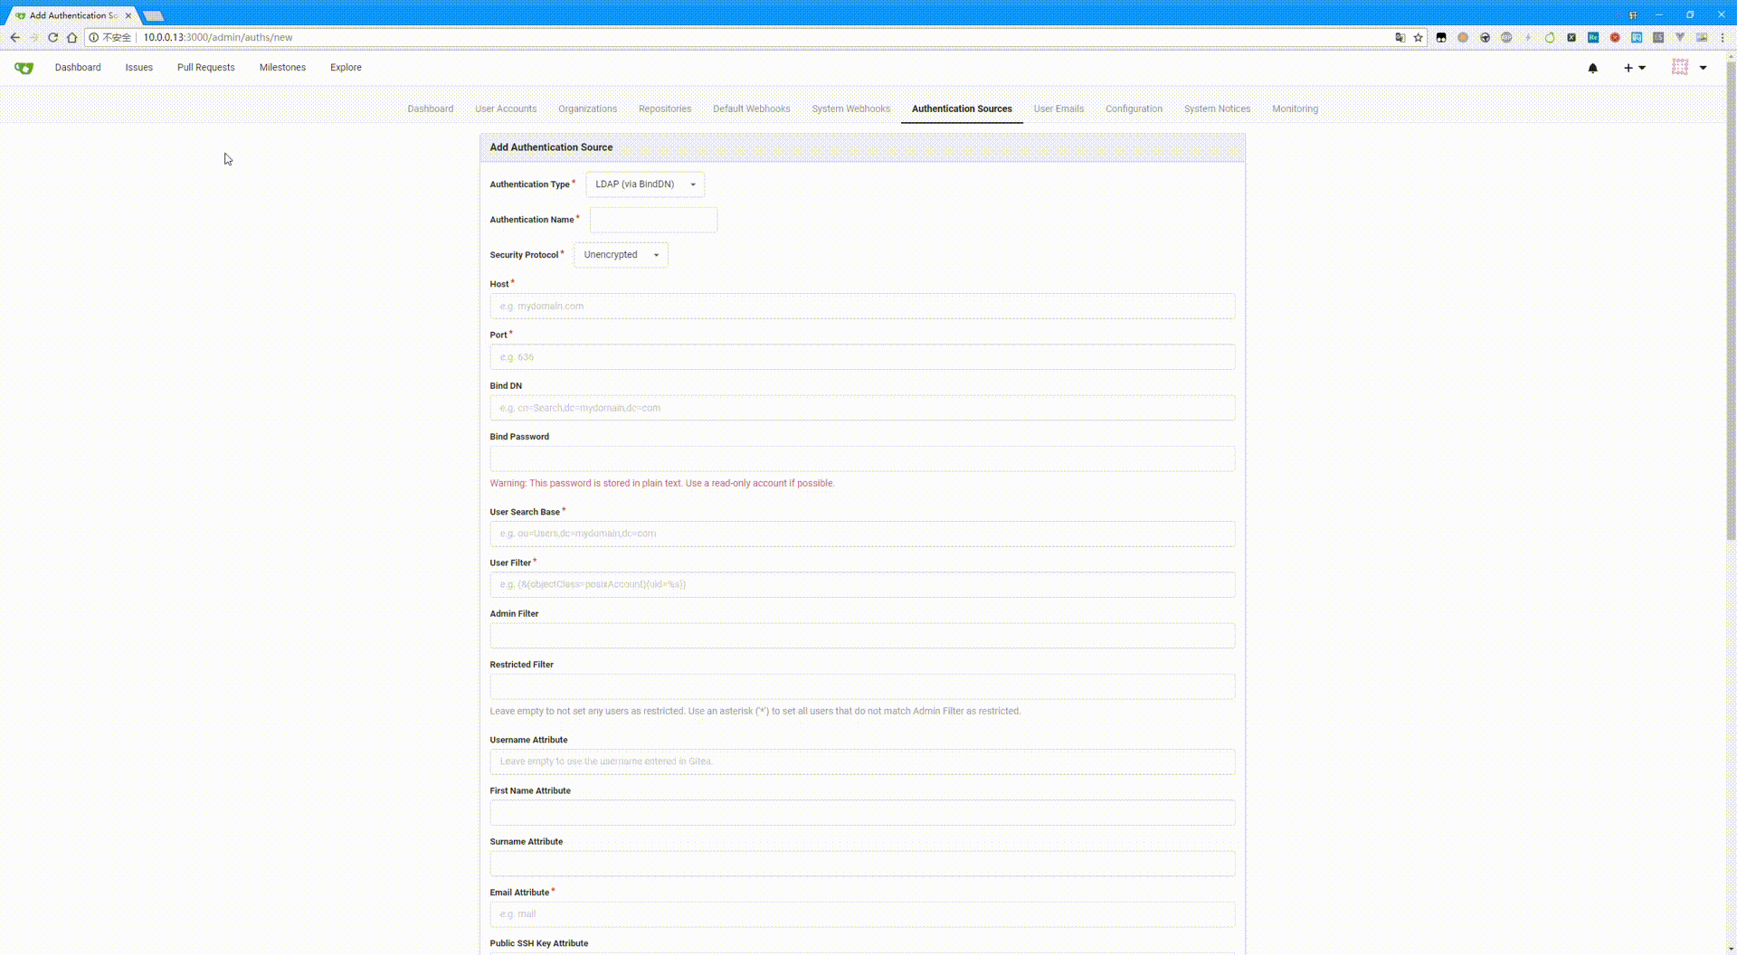Click into the User Filter field

click(862, 584)
